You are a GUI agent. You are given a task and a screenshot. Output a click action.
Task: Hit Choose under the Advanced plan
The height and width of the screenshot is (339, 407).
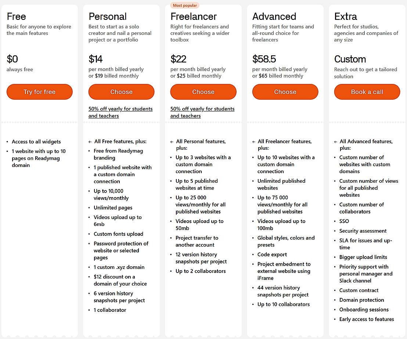tap(285, 92)
